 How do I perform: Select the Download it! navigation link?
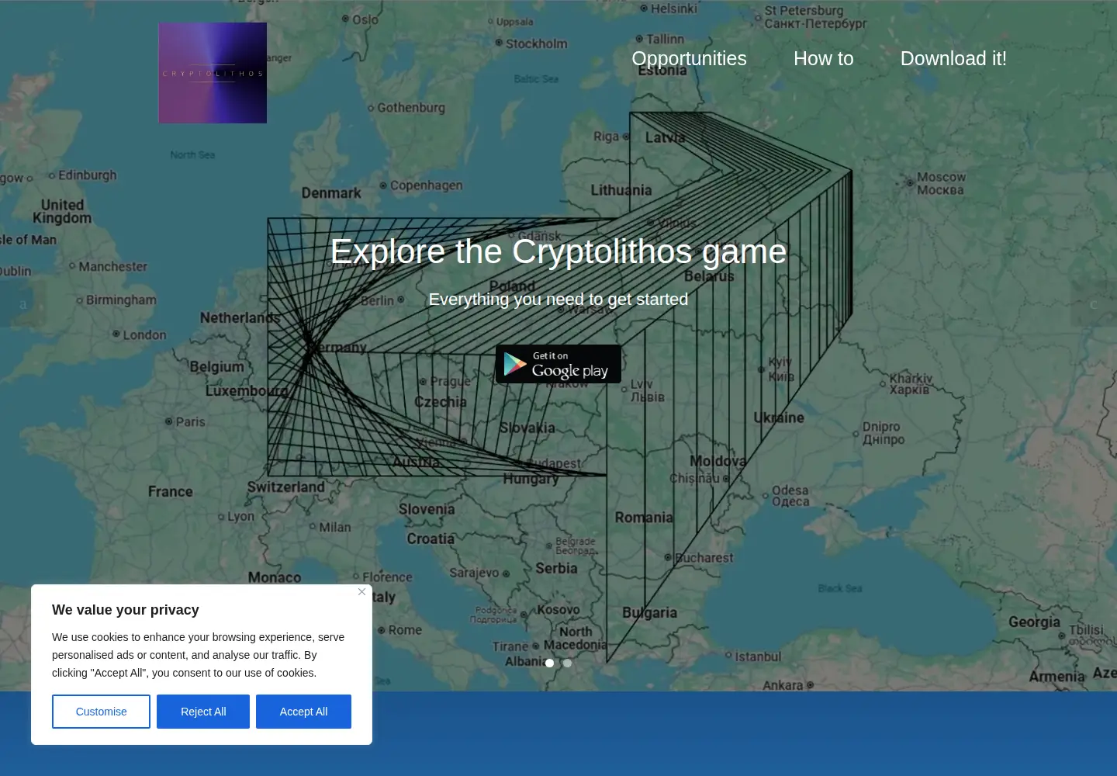click(x=953, y=58)
